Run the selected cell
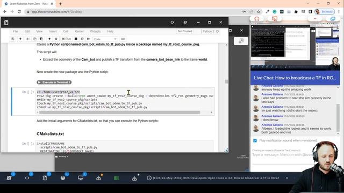This screenshot has width=344, height=193. (67, 39)
